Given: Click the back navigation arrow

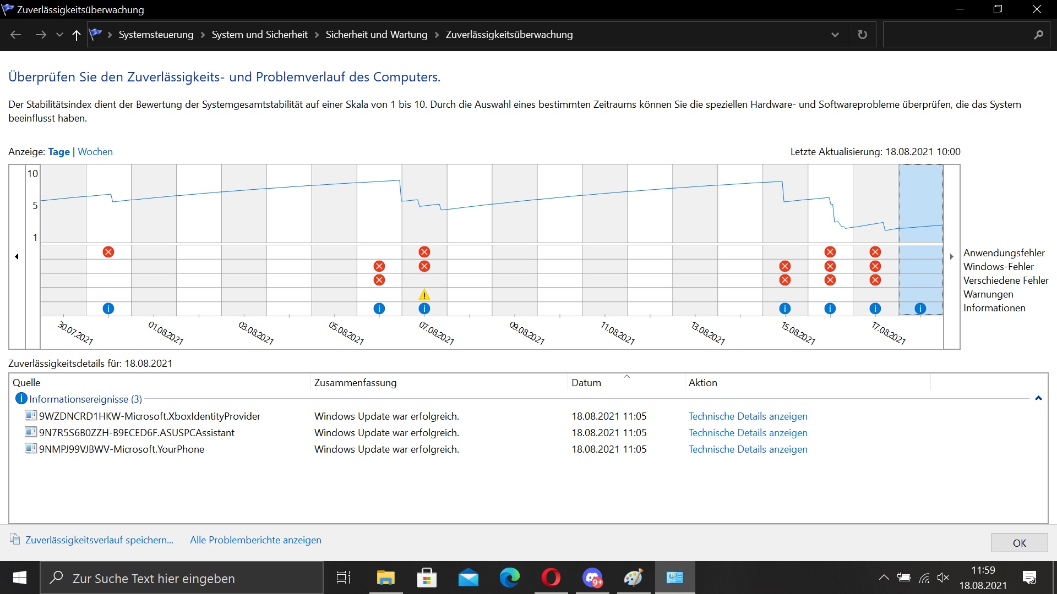Looking at the screenshot, I should [x=16, y=35].
